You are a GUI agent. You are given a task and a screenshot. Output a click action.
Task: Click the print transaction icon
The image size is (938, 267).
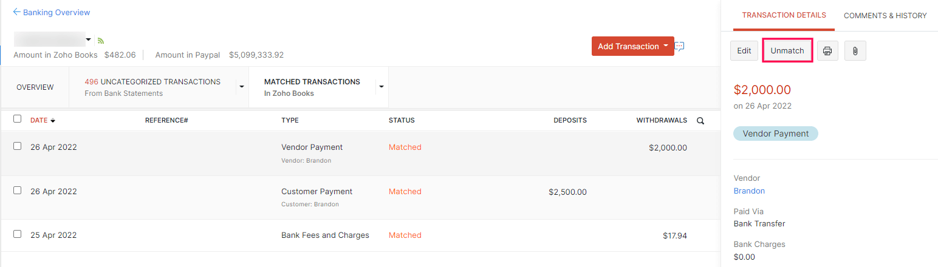click(827, 51)
